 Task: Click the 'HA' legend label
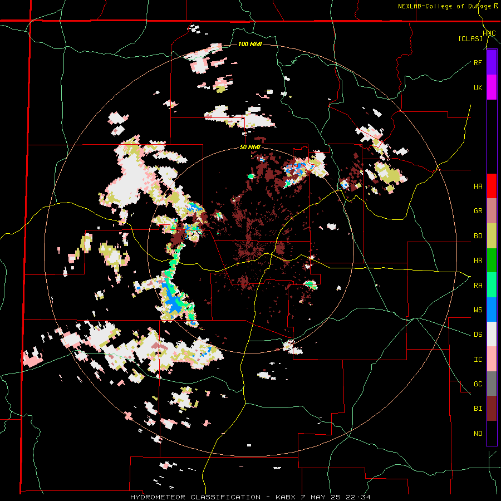478,186
